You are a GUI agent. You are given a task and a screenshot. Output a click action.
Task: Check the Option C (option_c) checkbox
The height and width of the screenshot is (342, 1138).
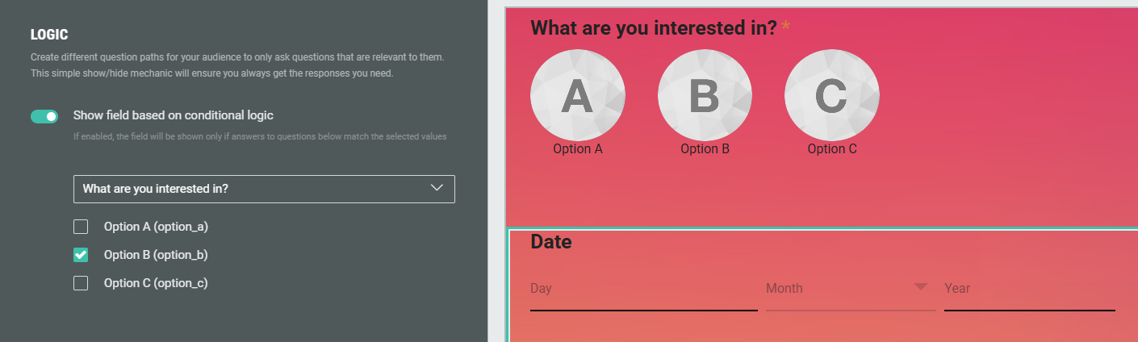[81, 283]
